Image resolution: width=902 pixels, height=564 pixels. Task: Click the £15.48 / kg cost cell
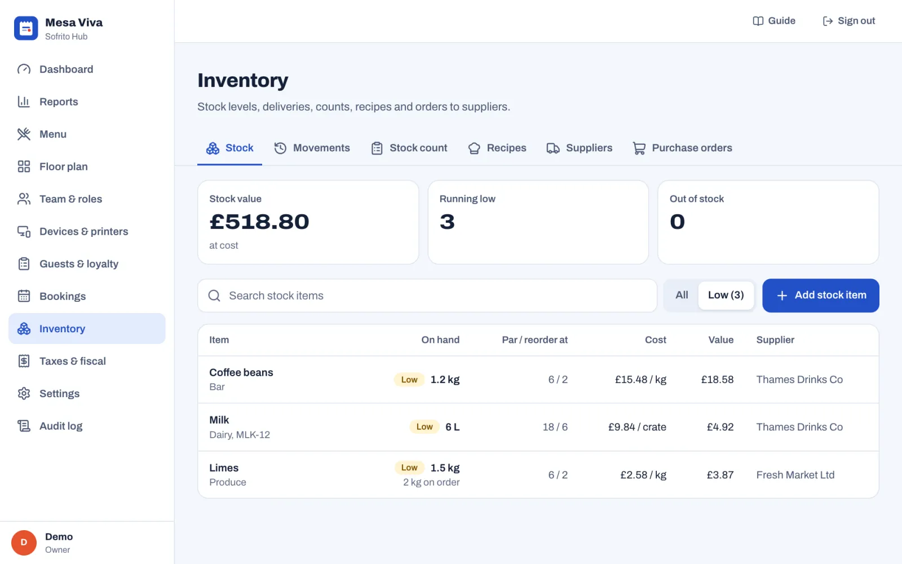coord(640,380)
